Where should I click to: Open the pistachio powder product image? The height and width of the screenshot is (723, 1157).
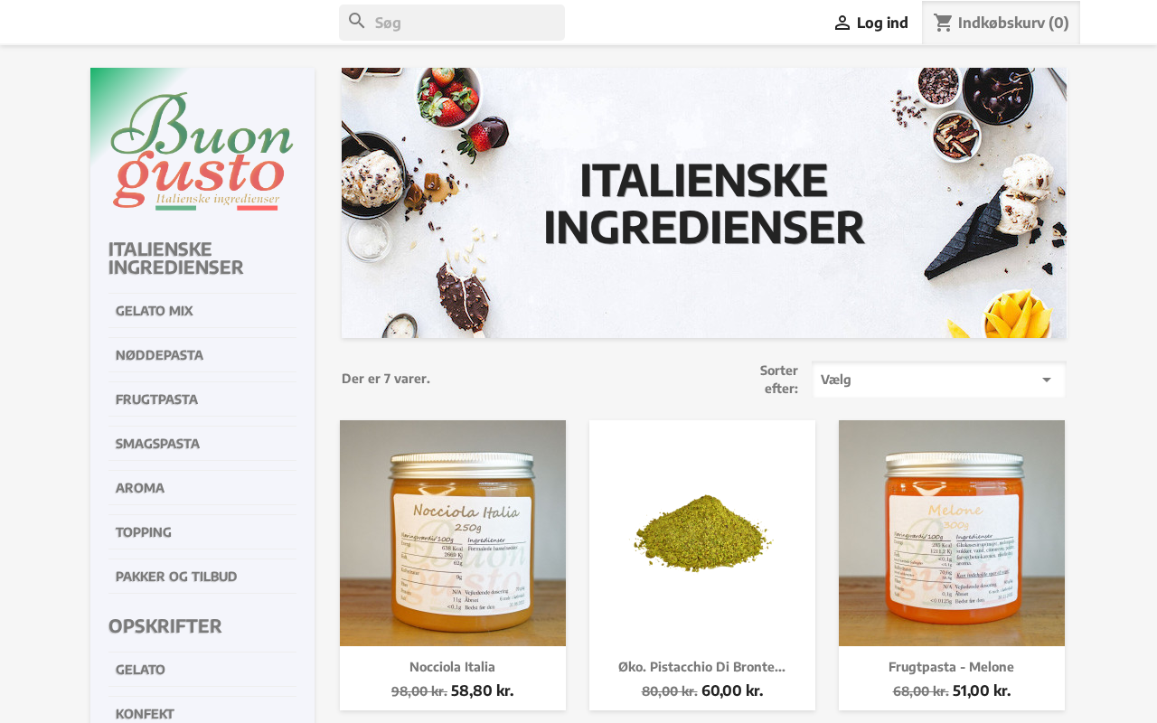(702, 533)
